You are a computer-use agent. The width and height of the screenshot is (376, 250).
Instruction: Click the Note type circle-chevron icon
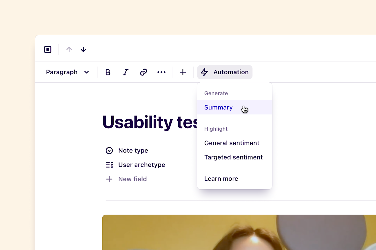(109, 150)
